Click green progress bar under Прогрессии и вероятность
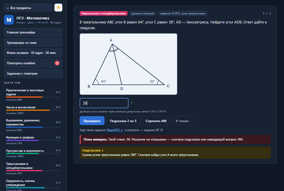Screen dimensions: 284x191 pos(22,154)
